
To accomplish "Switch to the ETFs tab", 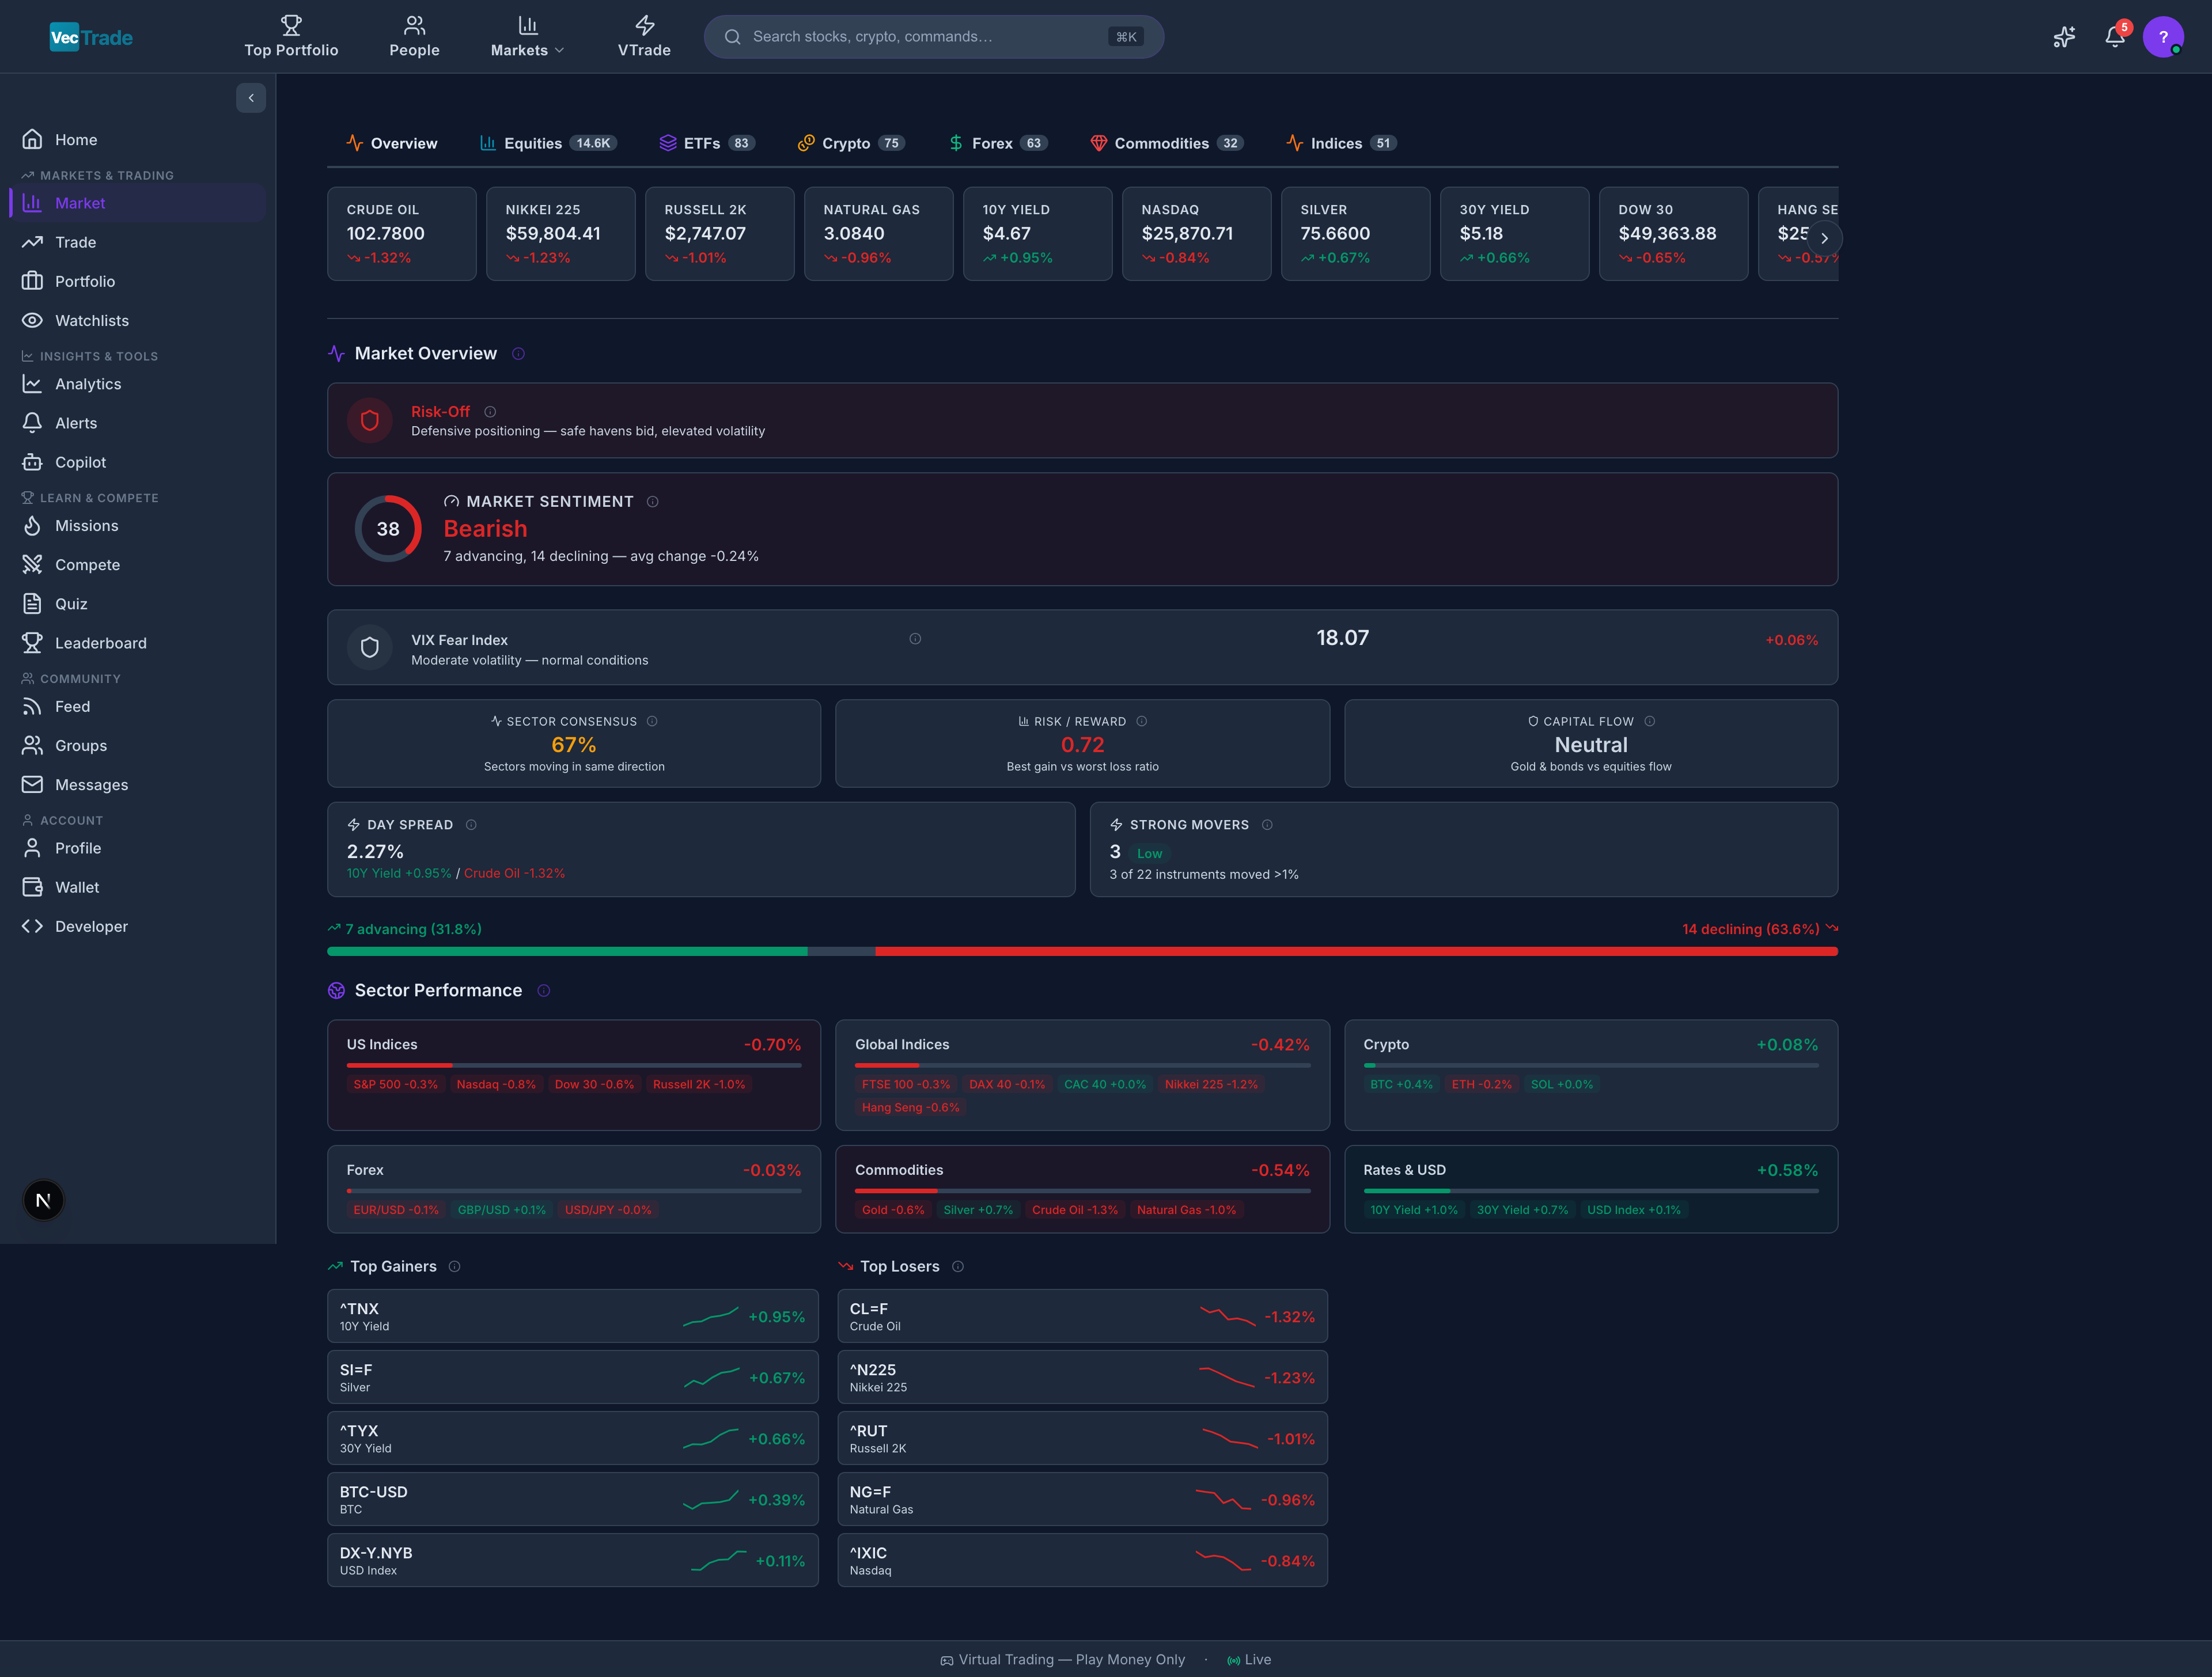I will click(x=707, y=143).
